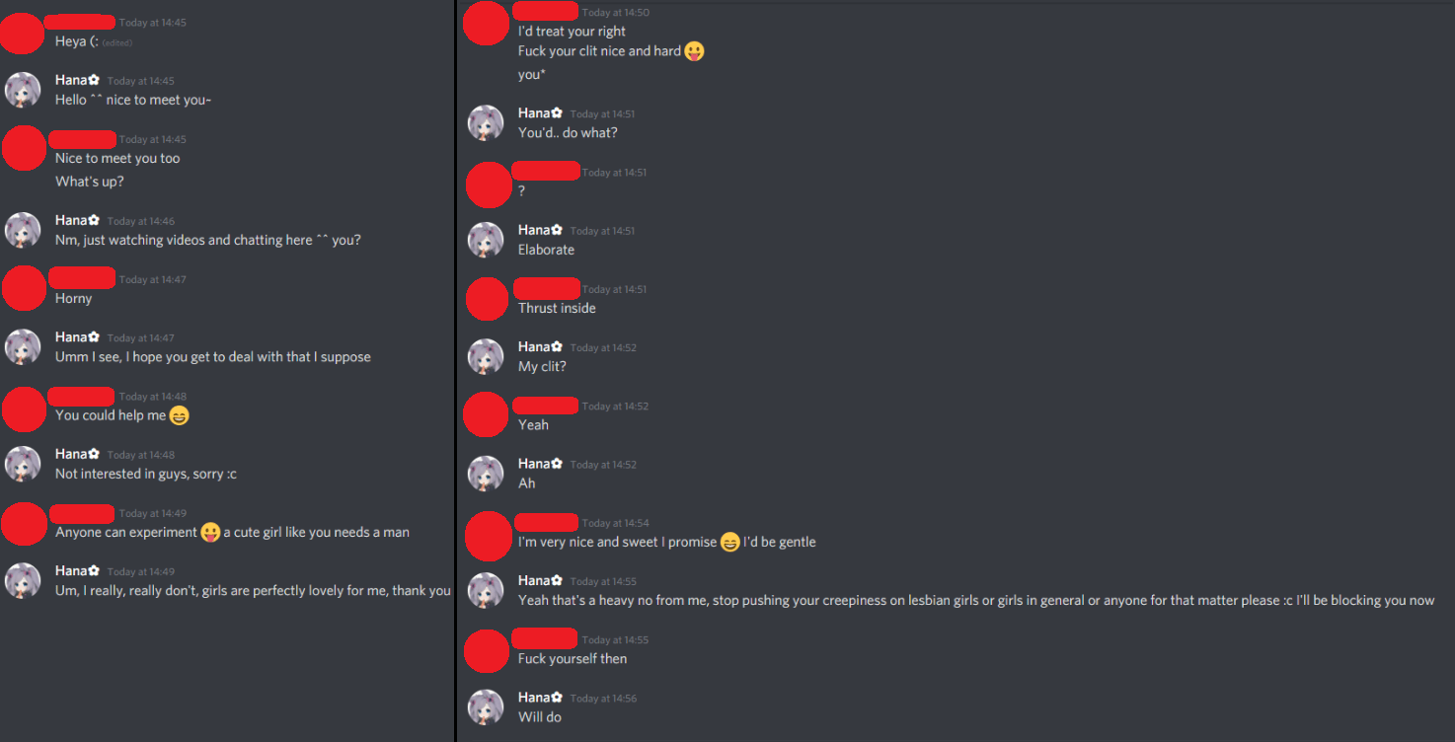This screenshot has width=1455, height=742.
Task: Click the redacted username above "Fuck yourself then"
Action: pos(546,637)
